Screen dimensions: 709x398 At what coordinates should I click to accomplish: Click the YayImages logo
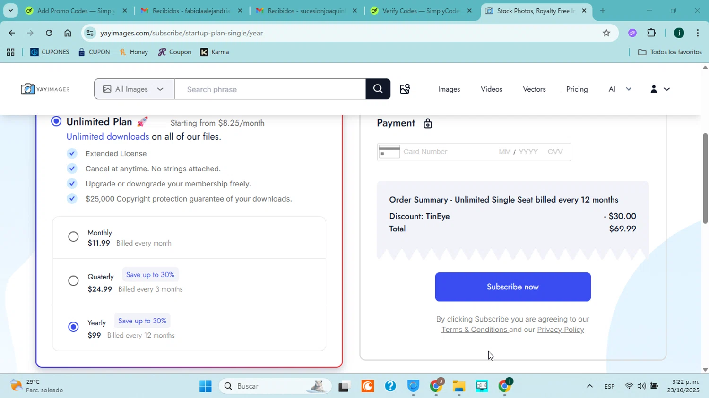pos(45,89)
